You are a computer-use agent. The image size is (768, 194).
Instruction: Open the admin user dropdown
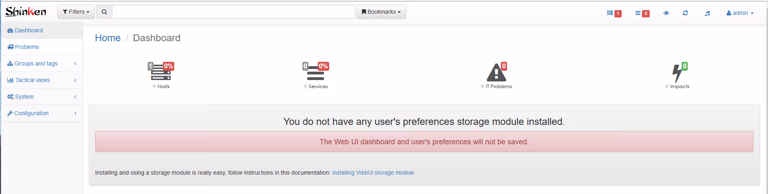740,13
